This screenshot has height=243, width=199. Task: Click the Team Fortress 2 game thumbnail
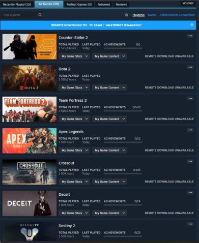pos(30,109)
